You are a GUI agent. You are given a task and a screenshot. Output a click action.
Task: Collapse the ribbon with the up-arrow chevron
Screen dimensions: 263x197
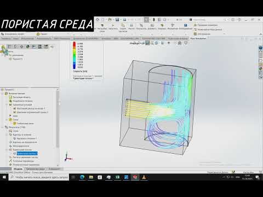coord(261,34)
